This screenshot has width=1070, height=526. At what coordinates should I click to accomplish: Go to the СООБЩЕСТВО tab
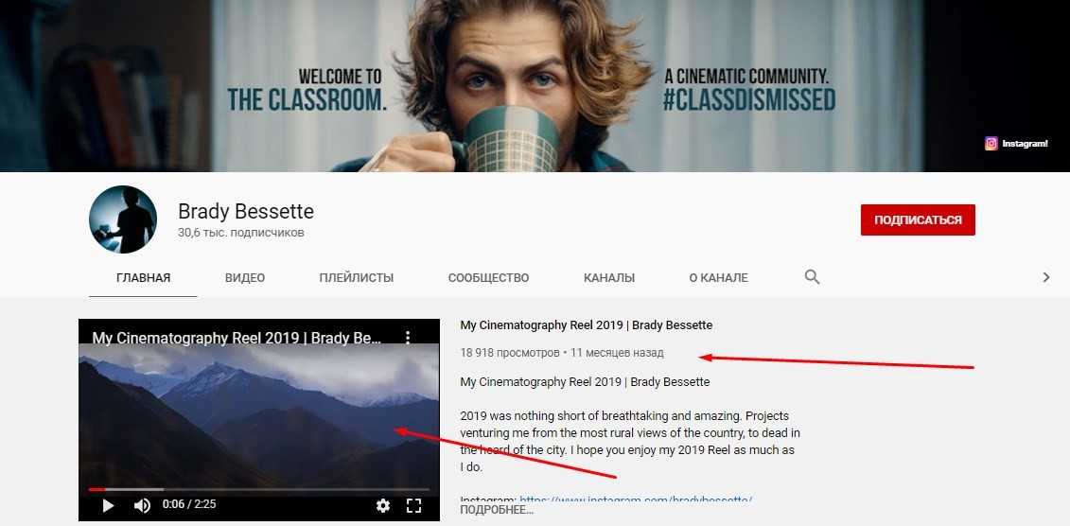488,278
